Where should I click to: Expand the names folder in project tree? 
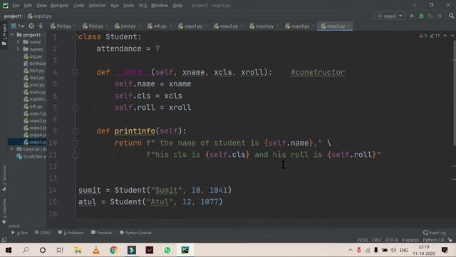coord(19,49)
